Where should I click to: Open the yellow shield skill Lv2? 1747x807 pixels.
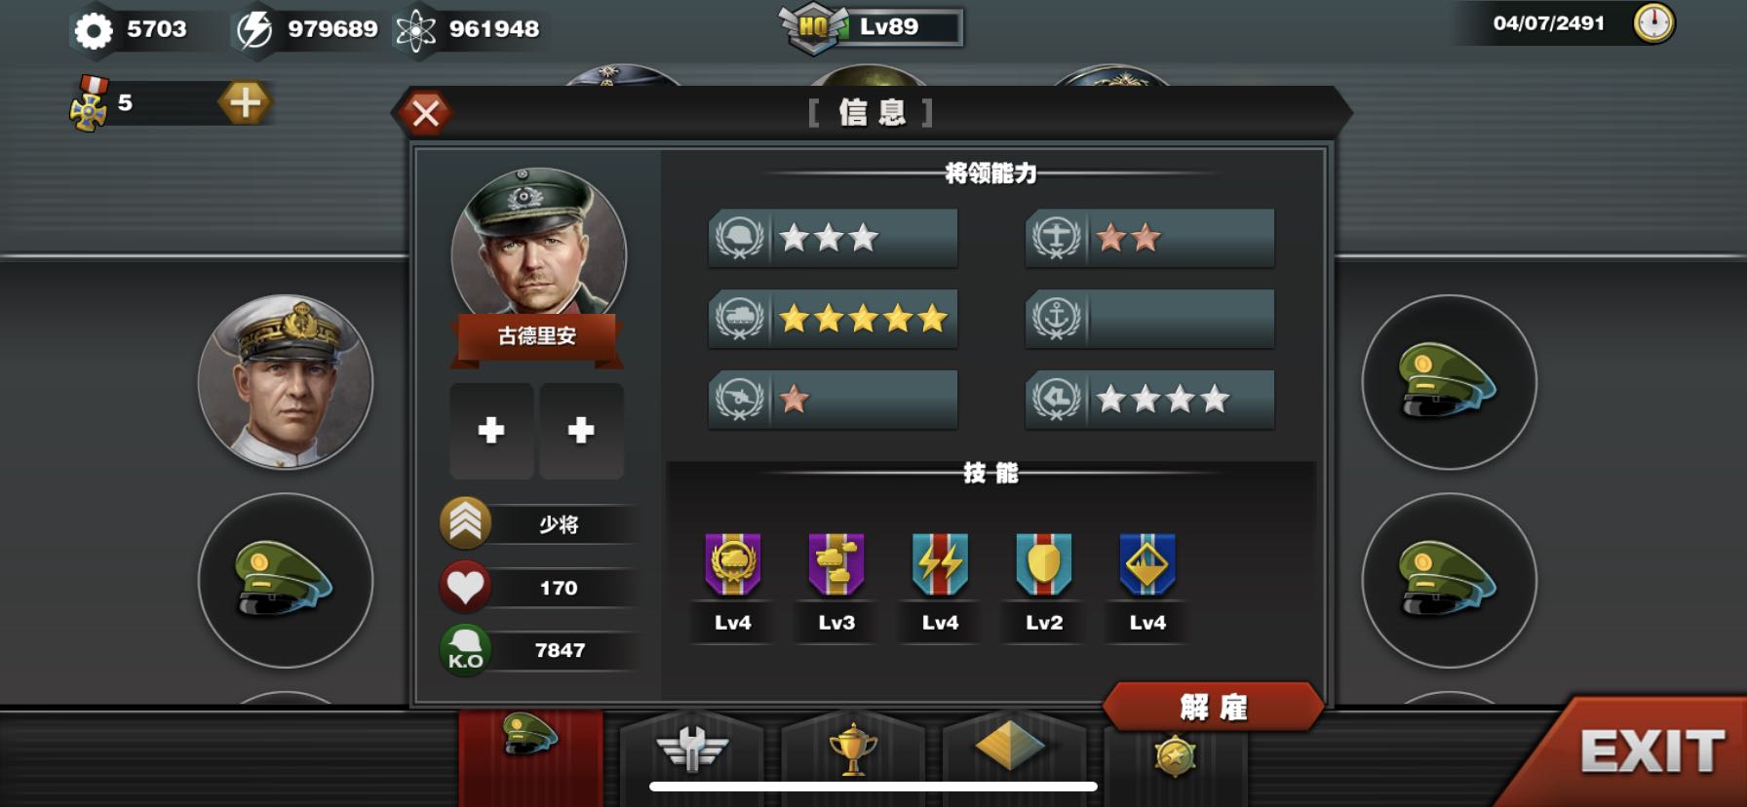point(1043,564)
